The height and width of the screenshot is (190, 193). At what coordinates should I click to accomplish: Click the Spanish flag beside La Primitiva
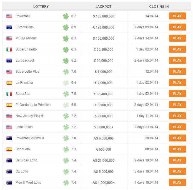click(x=9, y=83)
